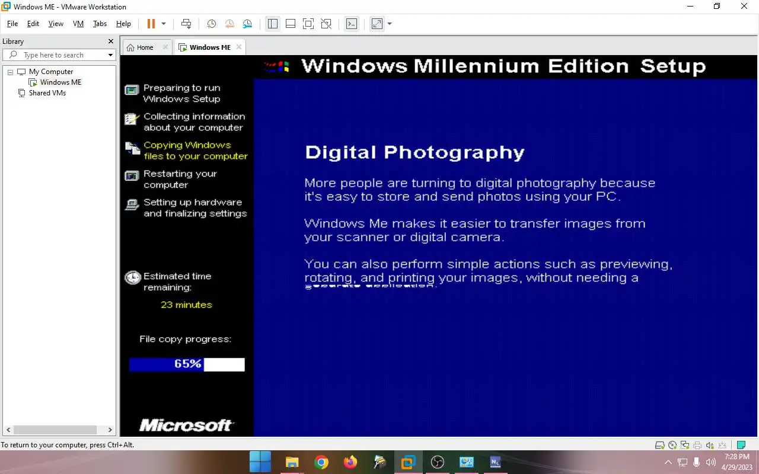Open File Explorer from the taskbar

[292, 462]
